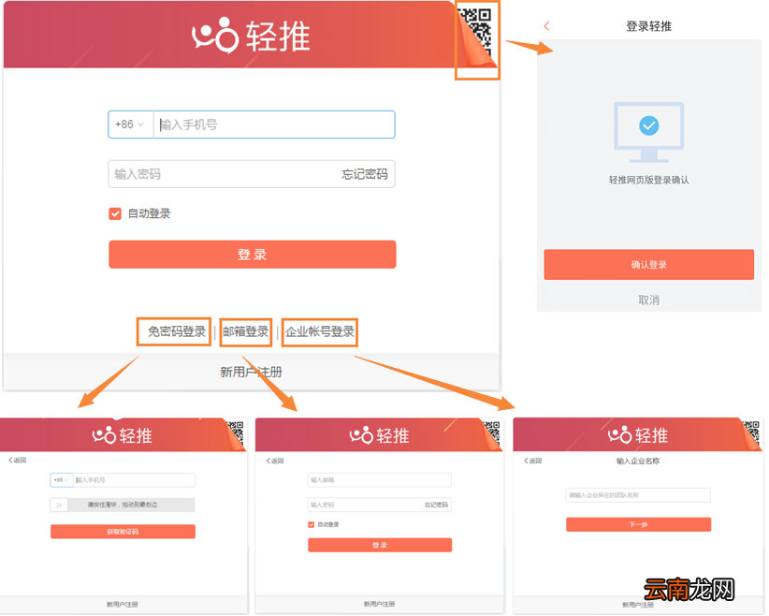Click 返回 in the verification-code login panel

(17, 461)
